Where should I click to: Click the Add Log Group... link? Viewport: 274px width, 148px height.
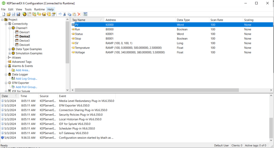tap(26, 78)
